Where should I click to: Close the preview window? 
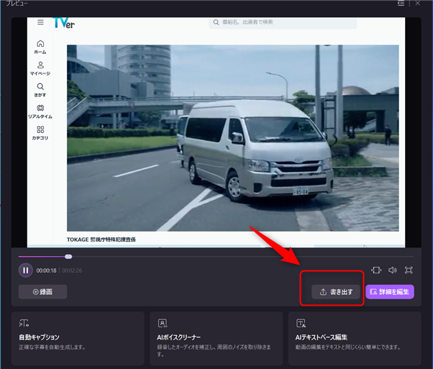coord(417,3)
